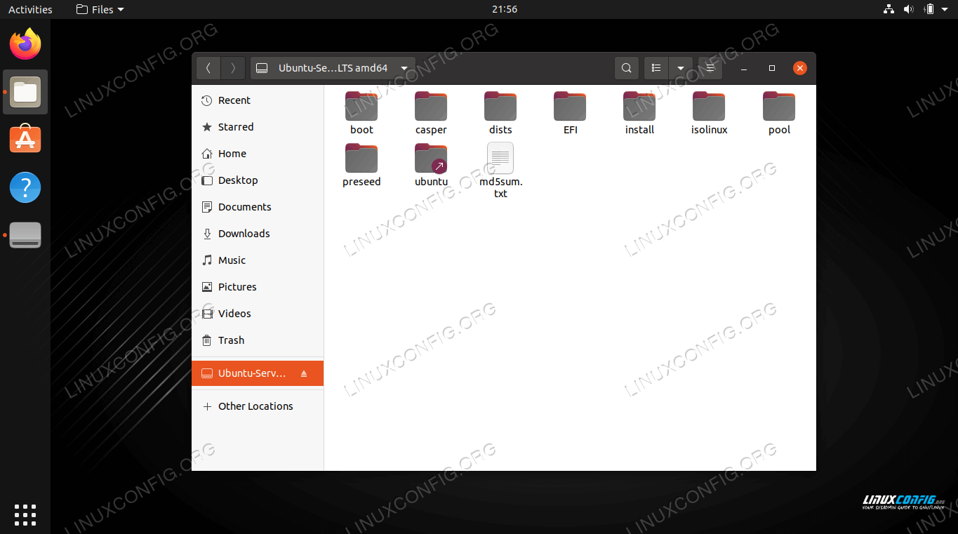Open the pool folder
This screenshot has height=534, width=958.
click(779, 112)
